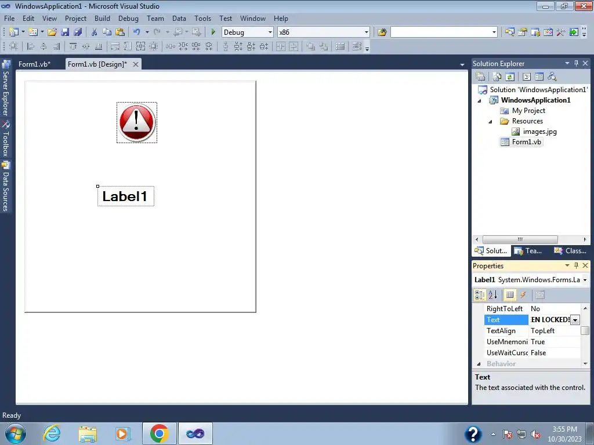Click Show All Files in Solution Explorer

coord(497,77)
